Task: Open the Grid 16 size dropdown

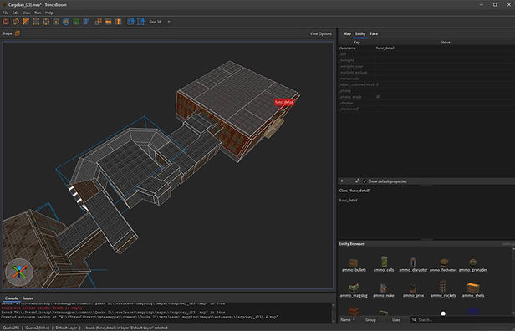Action: [160, 22]
